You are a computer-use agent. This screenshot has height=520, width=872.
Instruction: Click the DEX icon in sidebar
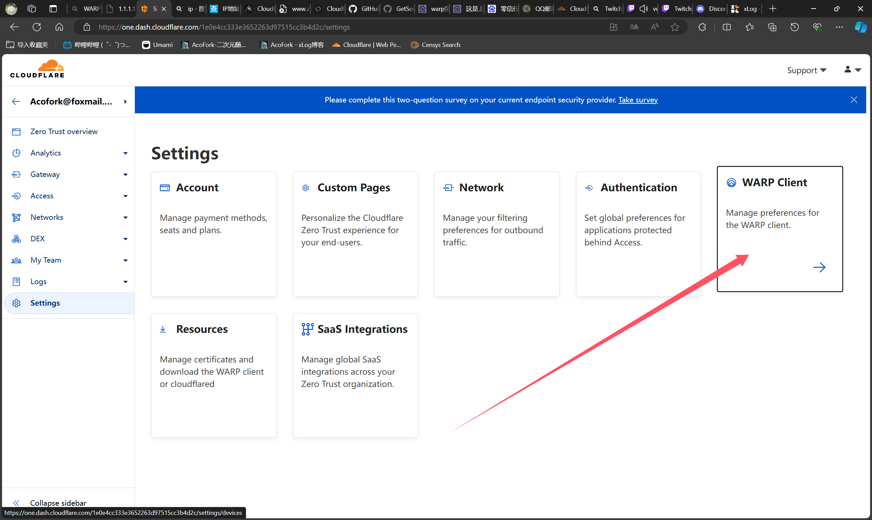pyautogui.click(x=16, y=239)
